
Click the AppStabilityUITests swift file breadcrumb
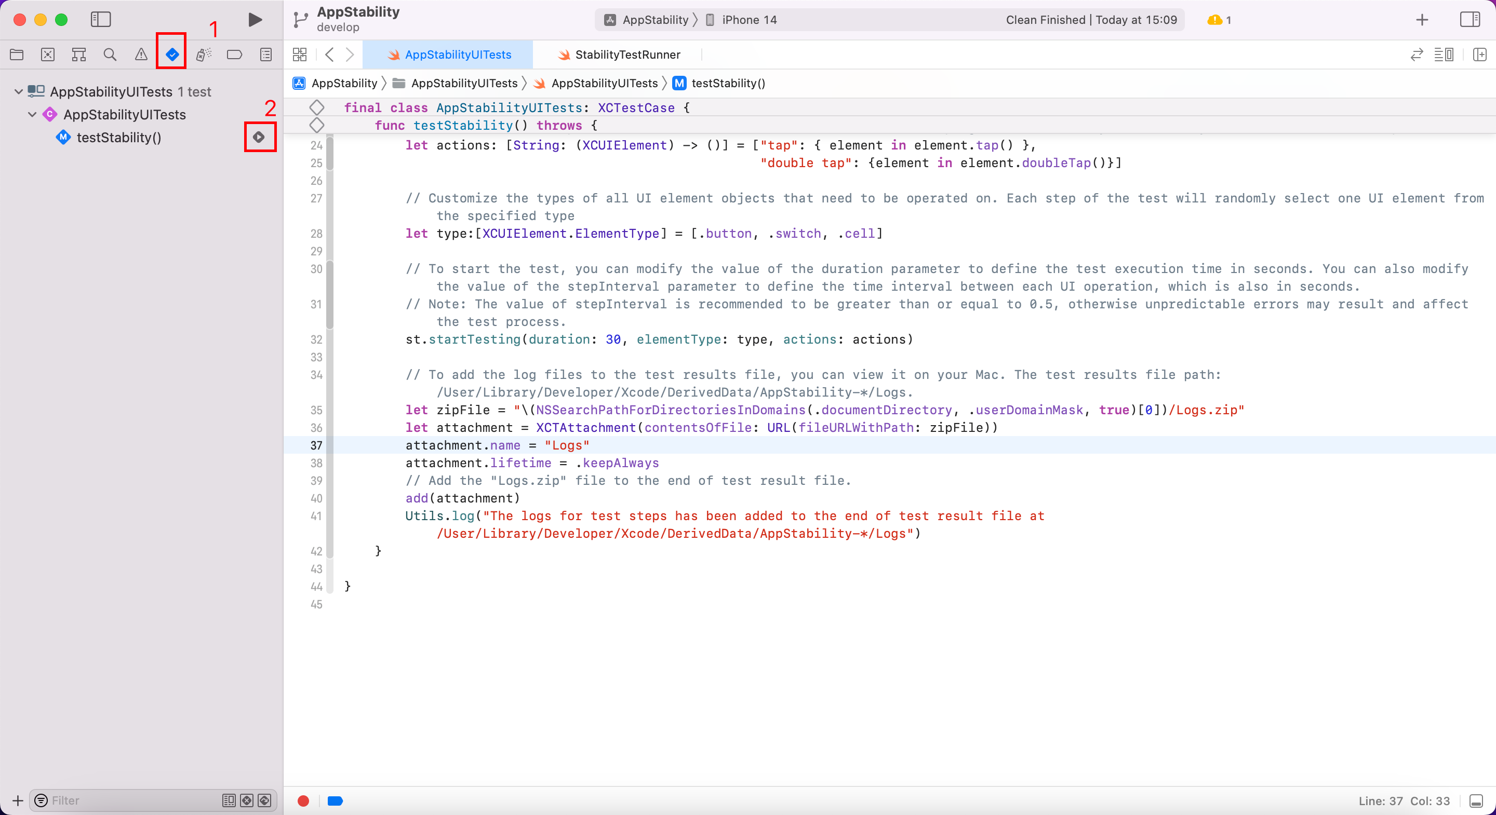click(x=595, y=83)
